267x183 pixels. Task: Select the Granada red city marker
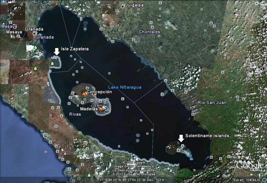[x=34, y=34]
